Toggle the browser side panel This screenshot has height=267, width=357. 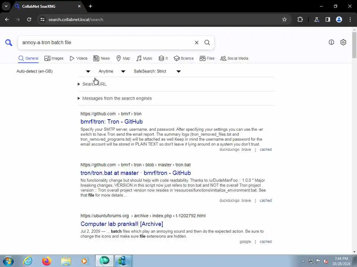click(x=328, y=19)
